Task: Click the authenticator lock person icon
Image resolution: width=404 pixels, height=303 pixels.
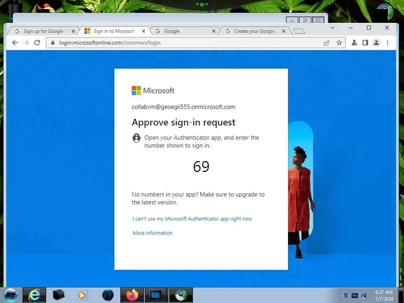Action: click(x=136, y=138)
